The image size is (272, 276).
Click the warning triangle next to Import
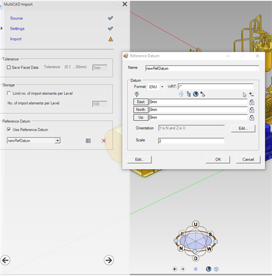(x=110, y=39)
